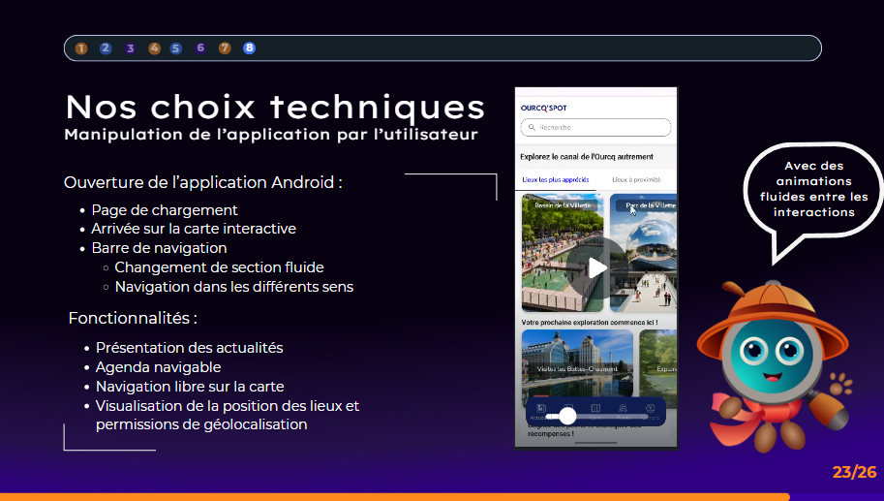
Task: Click the mascot speech bubble
Action: (813, 189)
